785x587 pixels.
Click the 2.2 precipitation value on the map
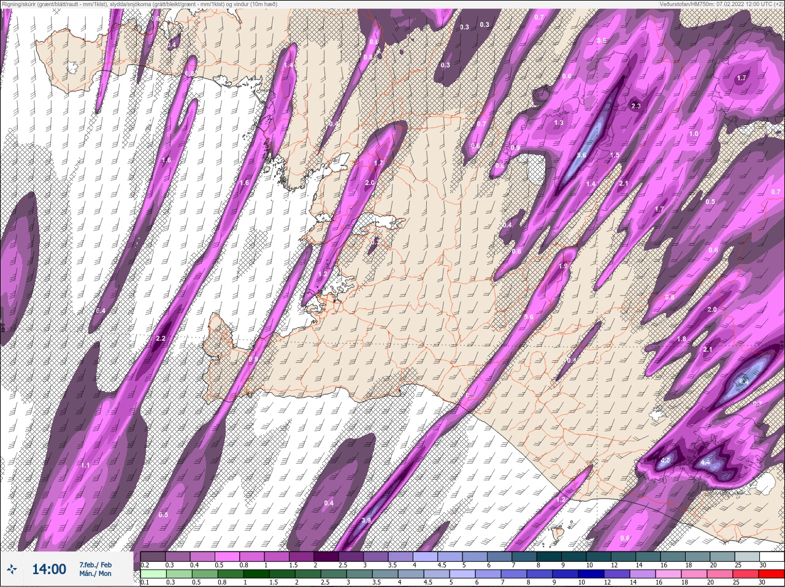(161, 339)
